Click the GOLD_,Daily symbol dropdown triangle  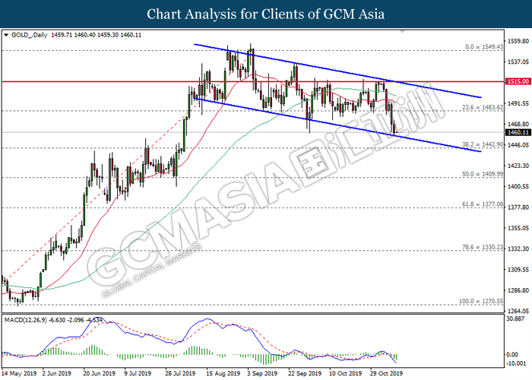pyautogui.click(x=6, y=35)
